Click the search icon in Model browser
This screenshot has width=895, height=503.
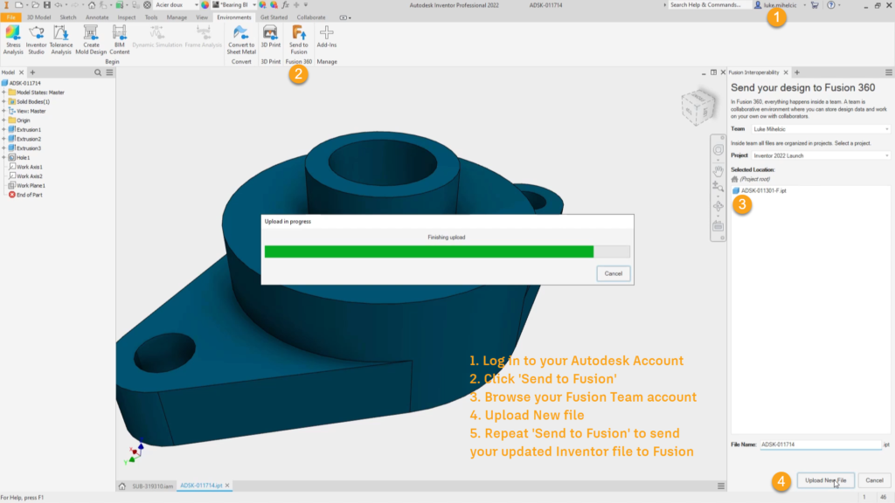click(x=98, y=72)
